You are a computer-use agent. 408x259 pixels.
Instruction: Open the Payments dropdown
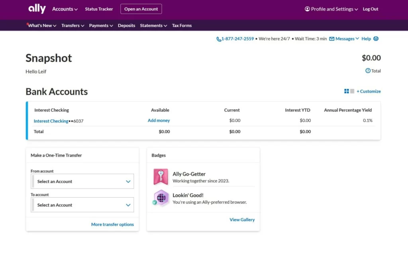tap(101, 25)
